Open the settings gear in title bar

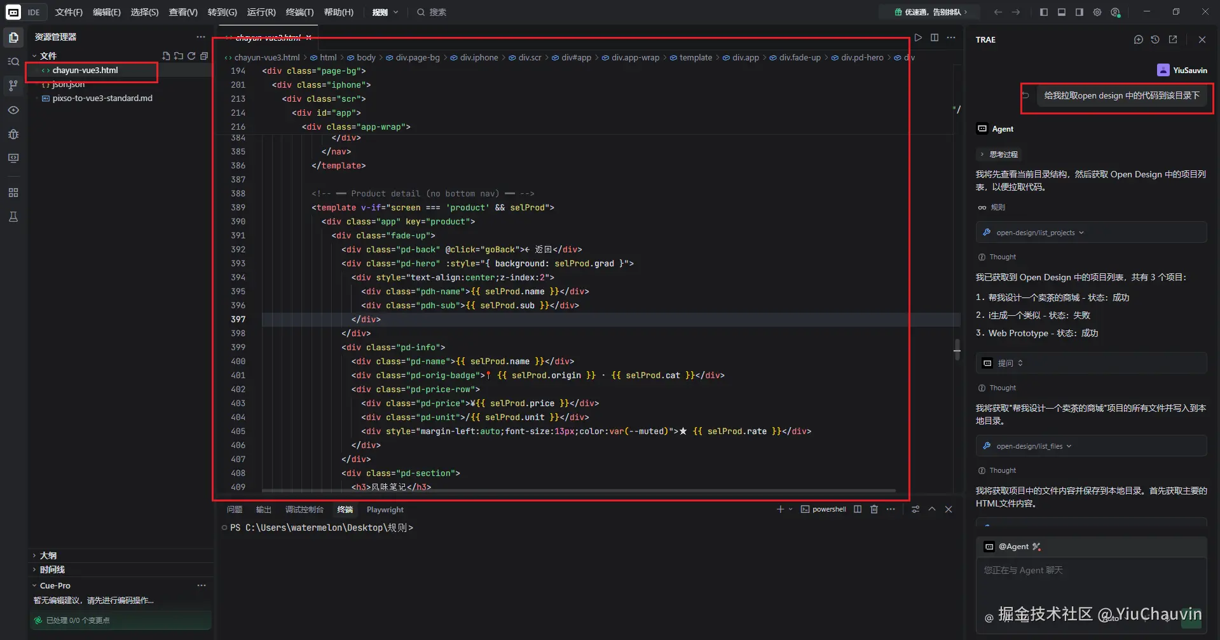[x=1097, y=12]
